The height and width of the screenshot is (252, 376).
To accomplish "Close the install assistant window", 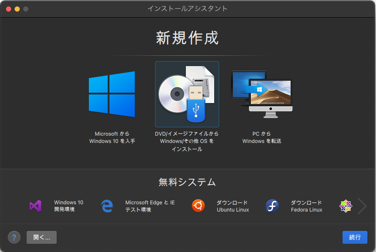I will tap(9, 9).
